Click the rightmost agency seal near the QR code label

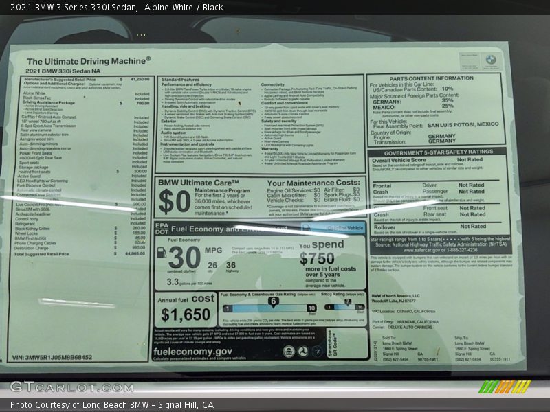click(x=318, y=352)
